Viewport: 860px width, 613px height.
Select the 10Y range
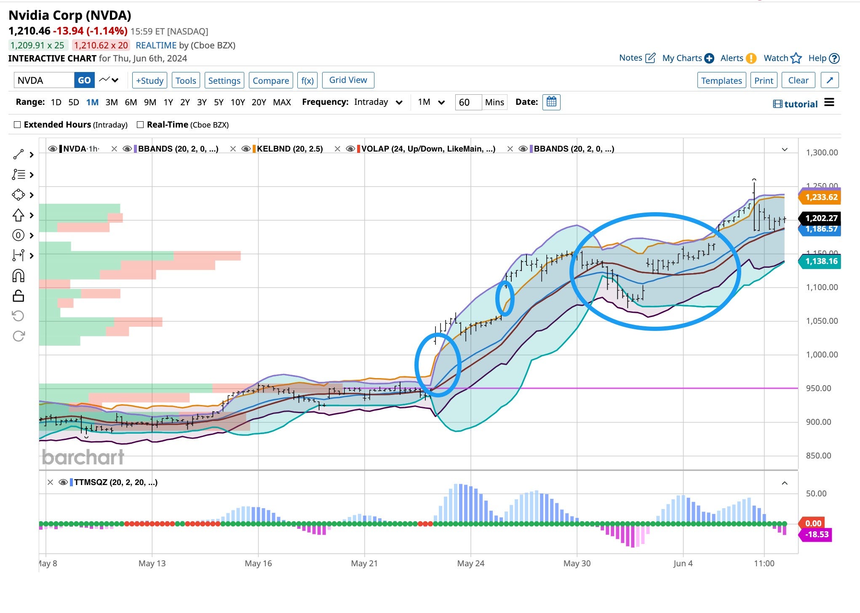[x=238, y=102]
